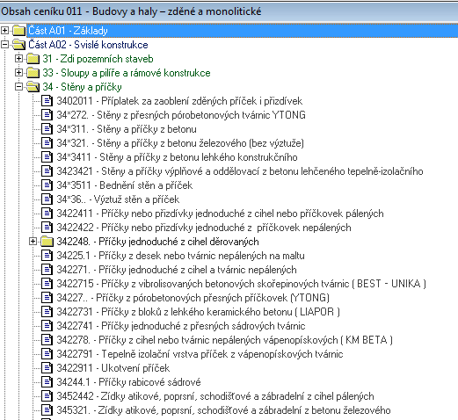
Task: Select 345321. Zídky atikové z betonu železového
Action: click(x=223, y=410)
